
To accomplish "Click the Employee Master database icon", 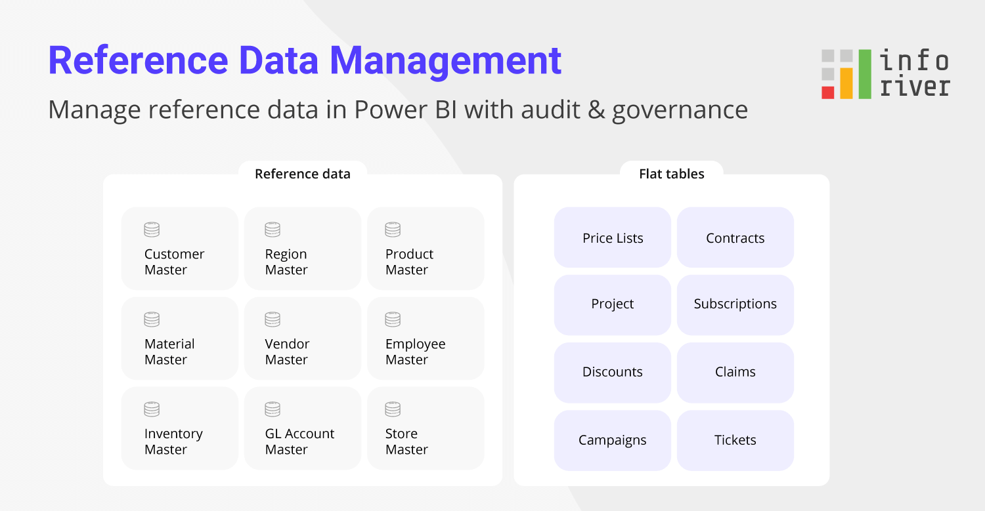I will pyautogui.click(x=393, y=319).
